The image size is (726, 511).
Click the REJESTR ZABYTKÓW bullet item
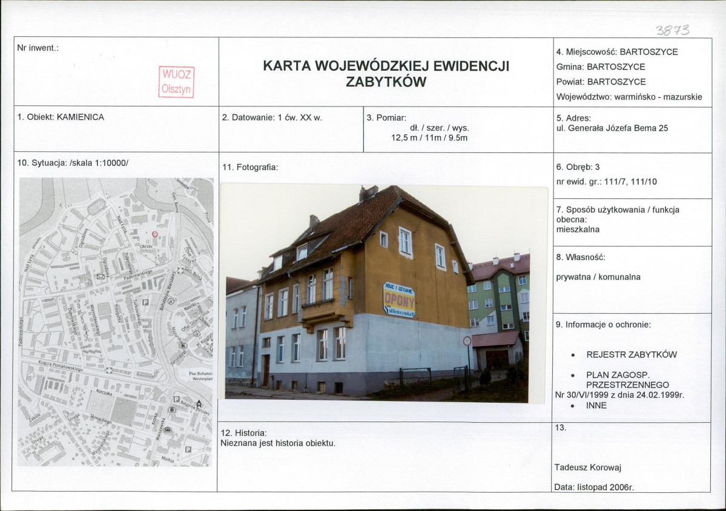[632, 355]
